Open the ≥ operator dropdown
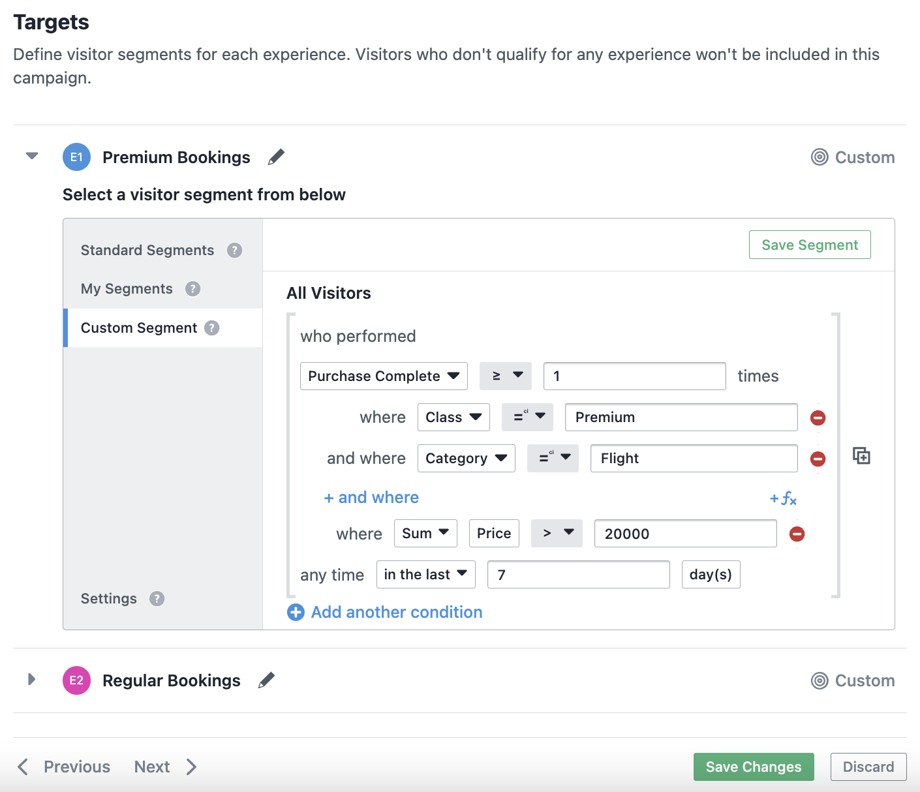This screenshot has width=920, height=792. [x=506, y=376]
